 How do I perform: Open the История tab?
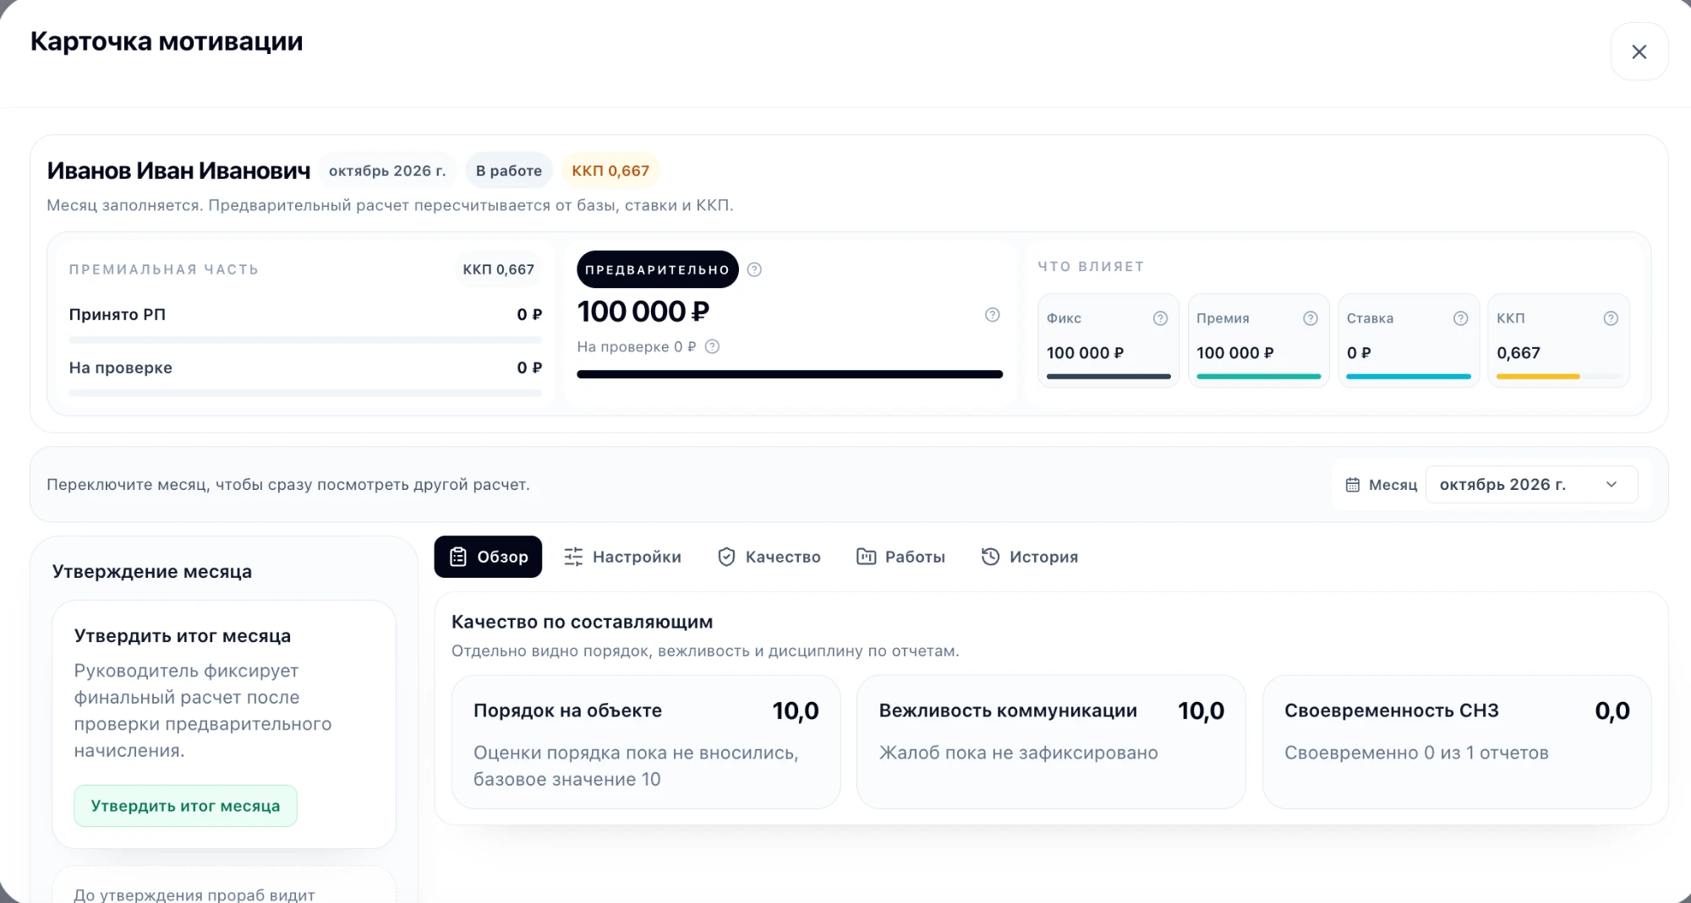tap(1029, 557)
